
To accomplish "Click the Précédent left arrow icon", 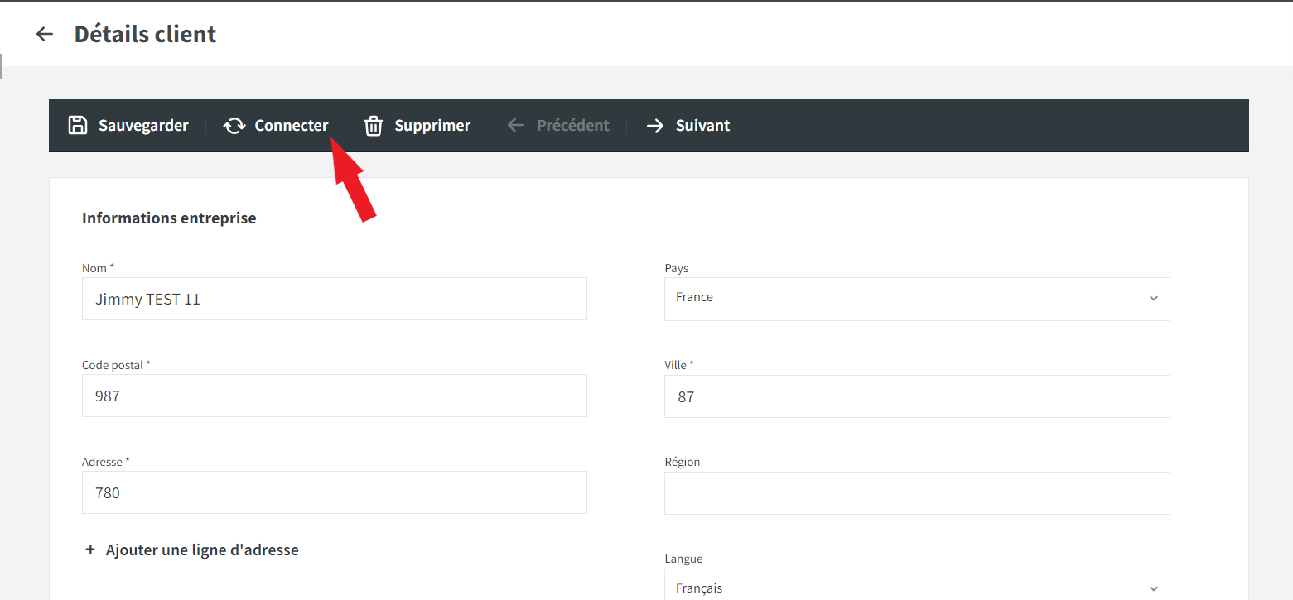I will [516, 126].
